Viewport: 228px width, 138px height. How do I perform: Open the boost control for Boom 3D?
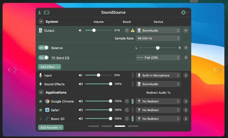pyautogui.click(x=127, y=119)
